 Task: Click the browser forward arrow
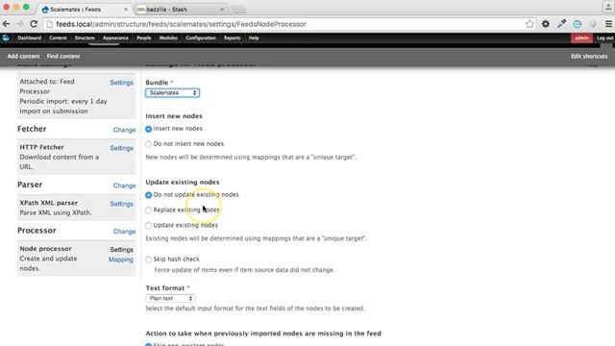click(x=20, y=24)
